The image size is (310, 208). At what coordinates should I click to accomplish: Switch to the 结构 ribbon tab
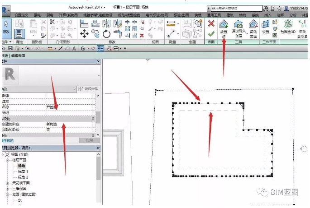[243, 15]
